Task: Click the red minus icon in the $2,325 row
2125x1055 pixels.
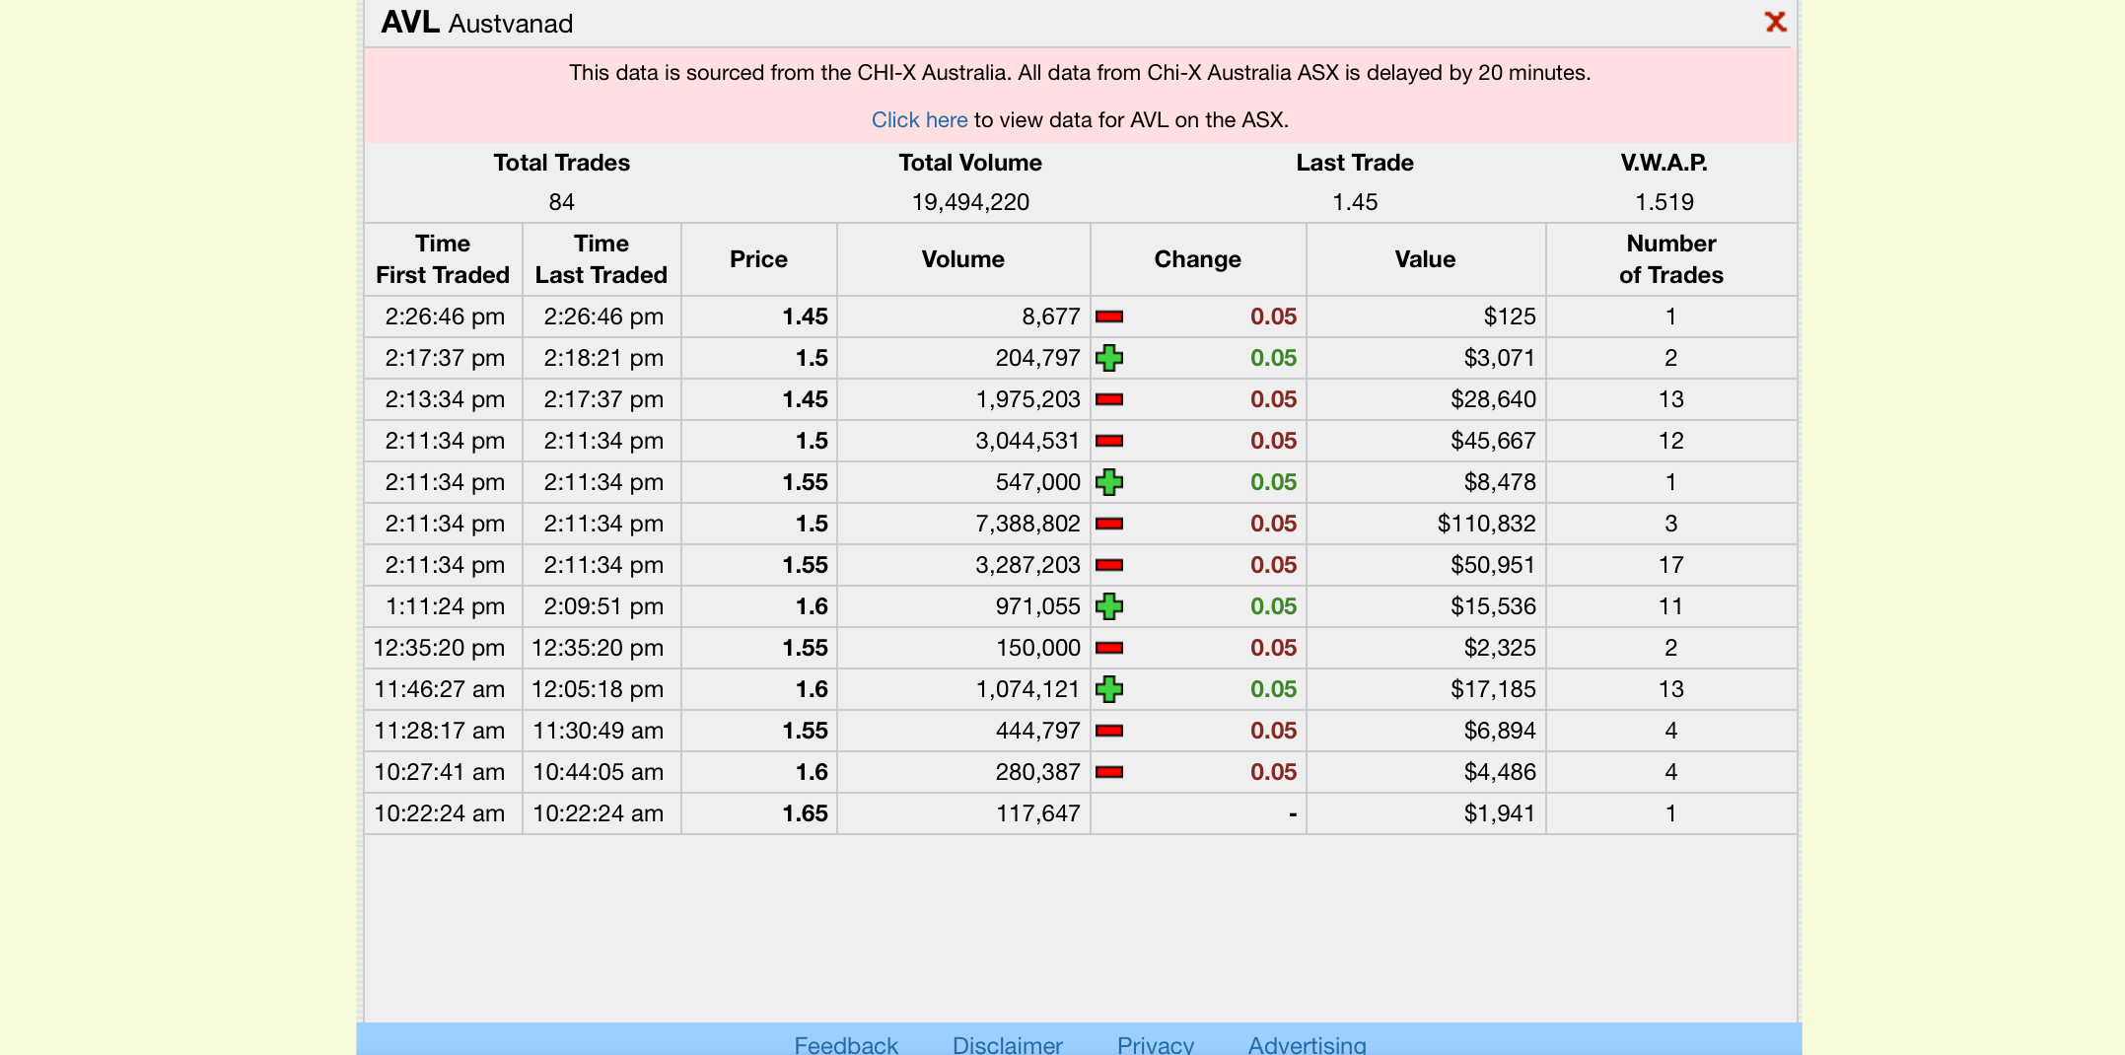Action: click(x=1109, y=648)
